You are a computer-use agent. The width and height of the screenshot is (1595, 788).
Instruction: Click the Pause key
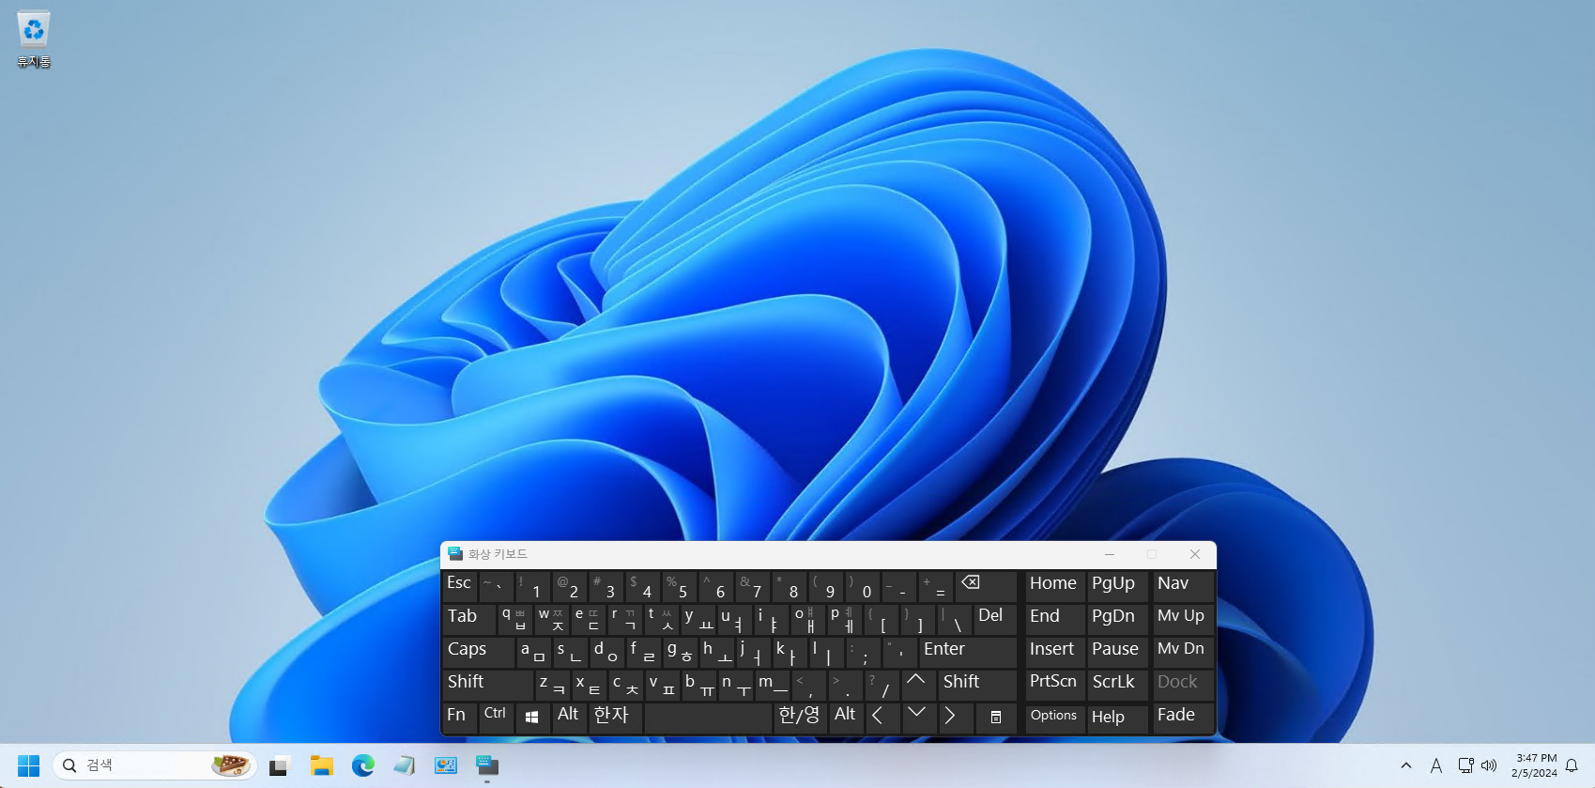coord(1118,652)
